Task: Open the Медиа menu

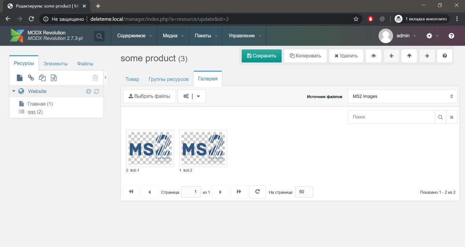Action: (x=173, y=36)
